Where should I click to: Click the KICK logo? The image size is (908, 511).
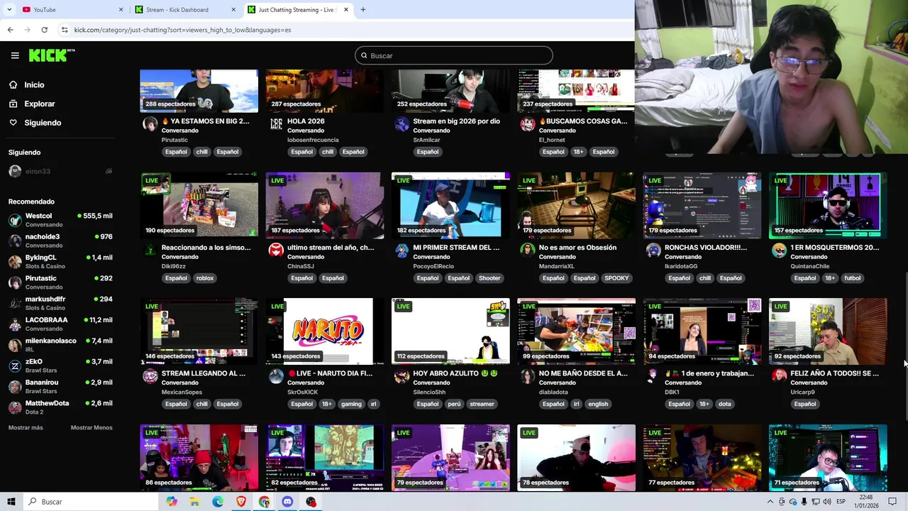[51, 55]
